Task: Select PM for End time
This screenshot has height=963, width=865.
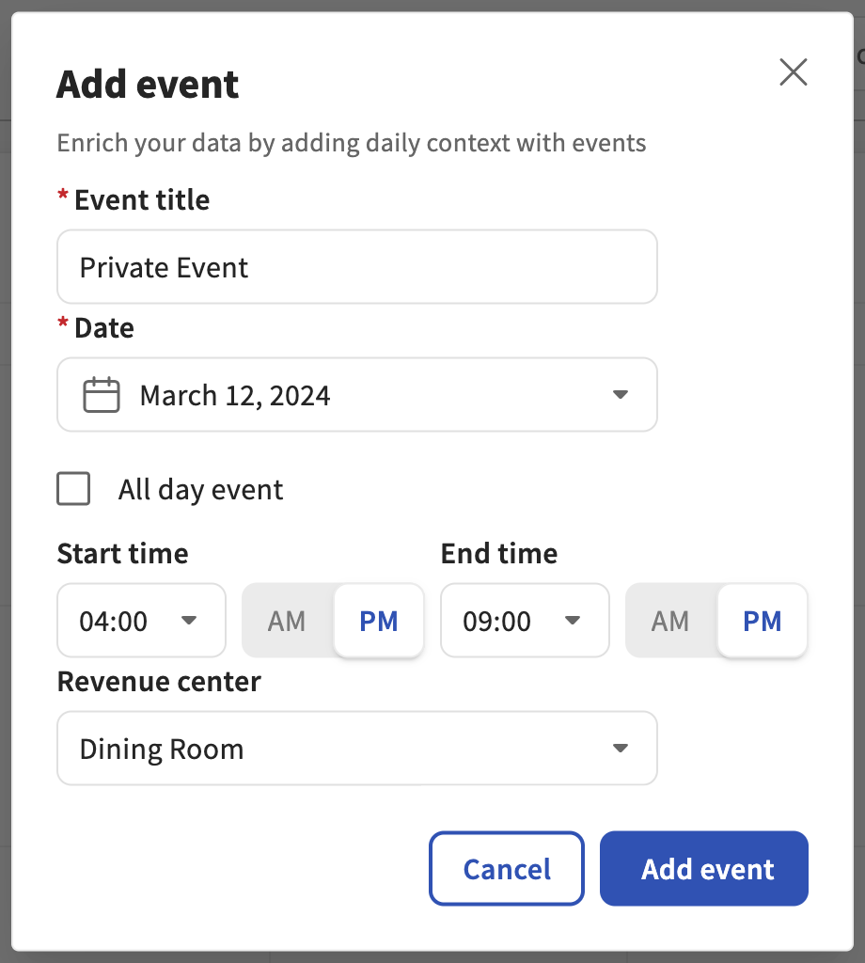Action: pyautogui.click(x=762, y=621)
